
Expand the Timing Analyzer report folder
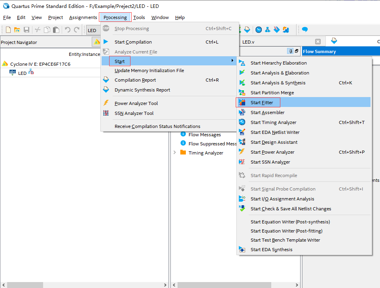click(174, 153)
